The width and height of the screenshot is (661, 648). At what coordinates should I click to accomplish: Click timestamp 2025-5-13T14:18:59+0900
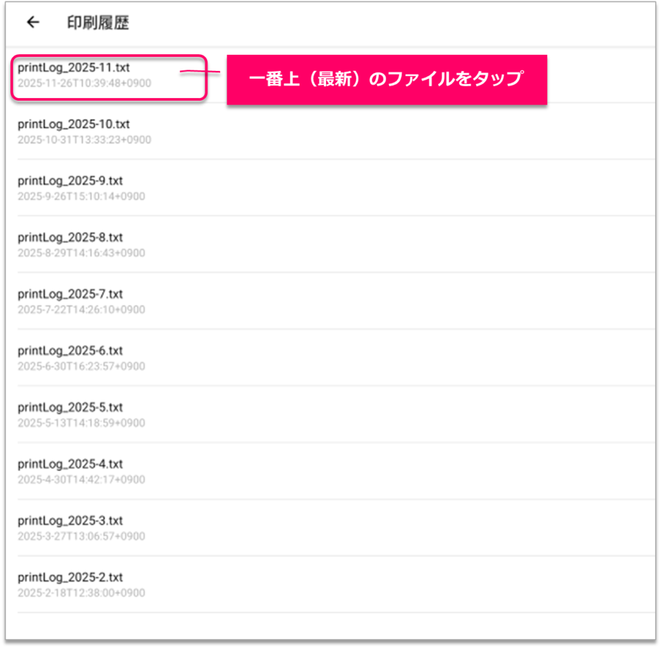click(81, 423)
